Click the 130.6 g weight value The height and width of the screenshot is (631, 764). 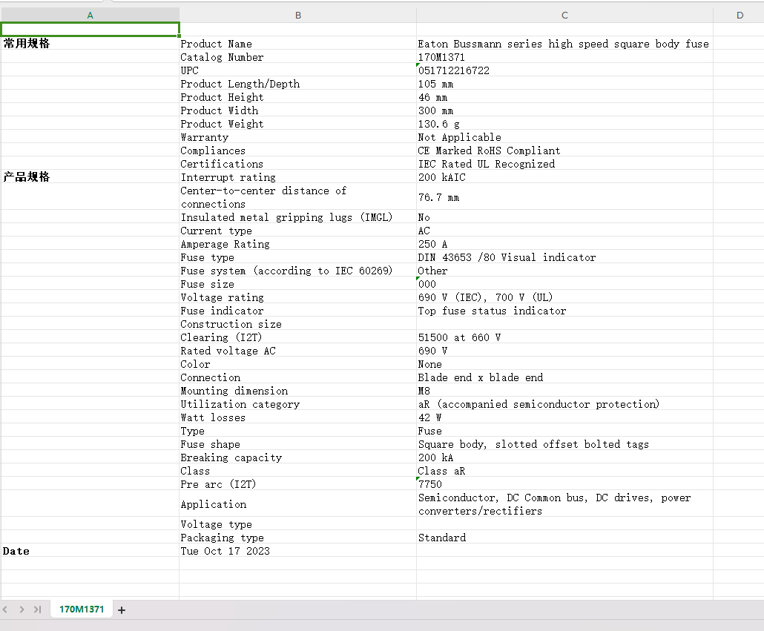coord(564,124)
